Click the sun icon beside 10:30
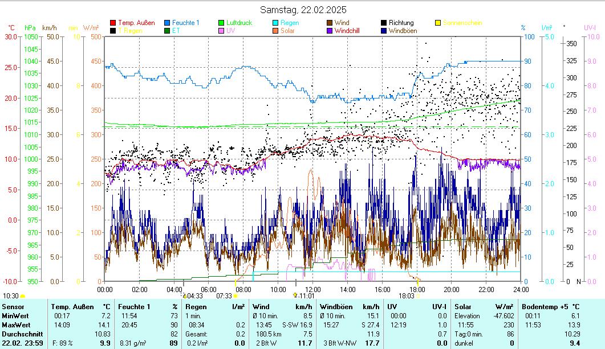The width and height of the screenshot is (605, 349). [23, 296]
